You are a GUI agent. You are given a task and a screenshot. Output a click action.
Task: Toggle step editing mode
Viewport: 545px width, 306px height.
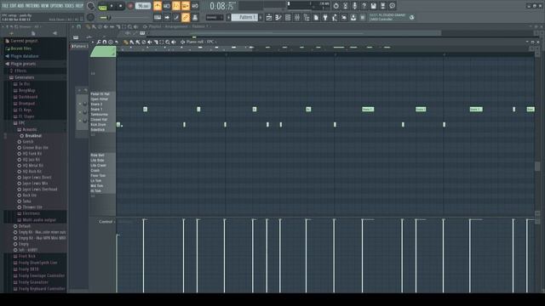click(x=176, y=17)
